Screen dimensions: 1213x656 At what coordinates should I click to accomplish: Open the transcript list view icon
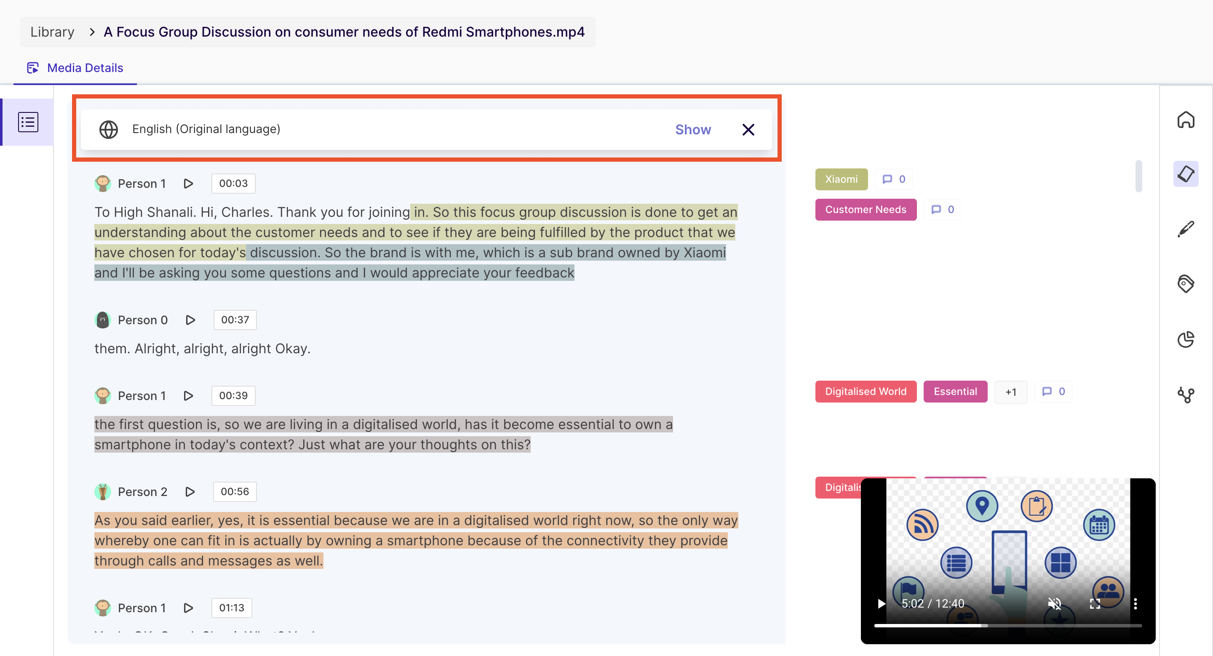(x=28, y=122)
